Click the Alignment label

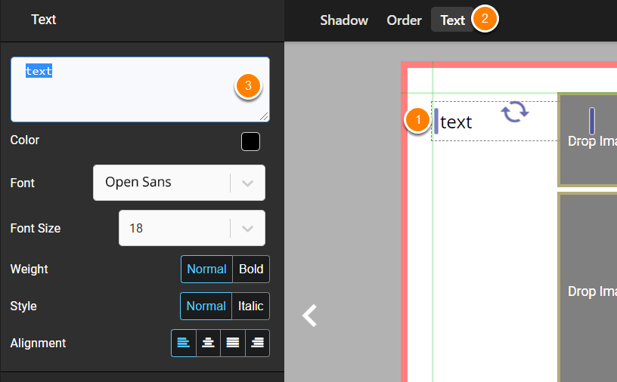pyautogui.click(x=38, y=343)
